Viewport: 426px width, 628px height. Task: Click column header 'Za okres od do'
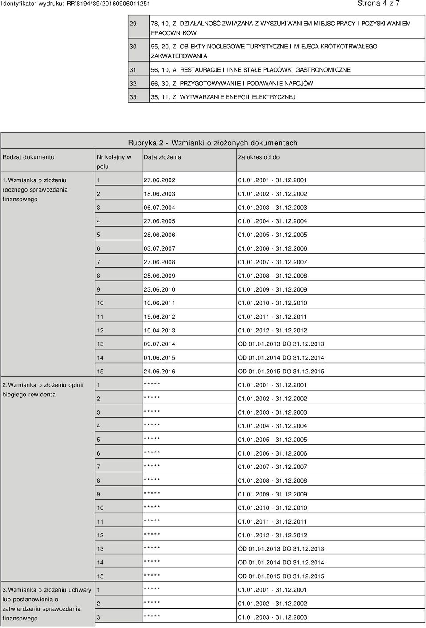pyautogui.click(x=259, y=157)
